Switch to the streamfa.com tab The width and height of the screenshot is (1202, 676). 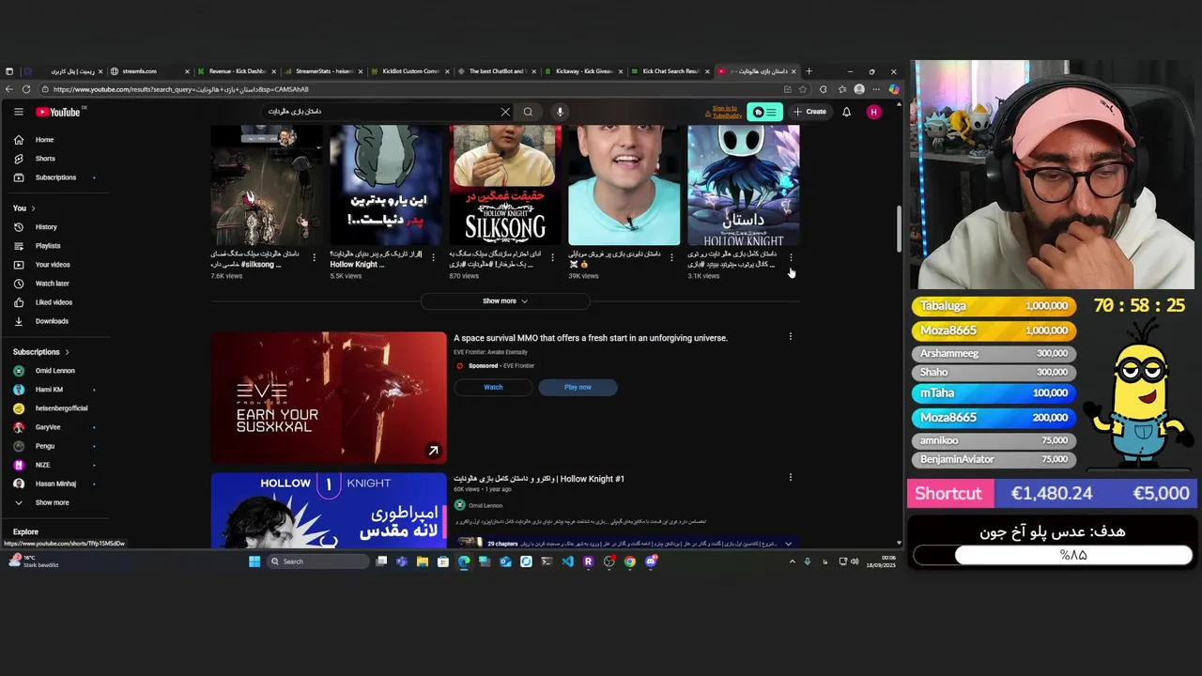(148, 71)
